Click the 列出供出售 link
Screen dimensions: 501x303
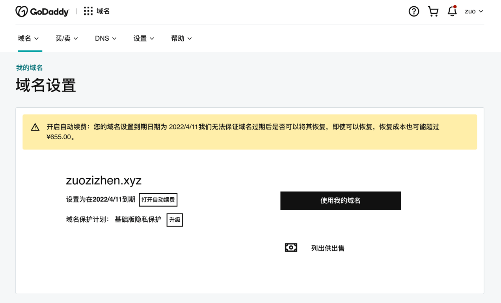tap(328, 248)
